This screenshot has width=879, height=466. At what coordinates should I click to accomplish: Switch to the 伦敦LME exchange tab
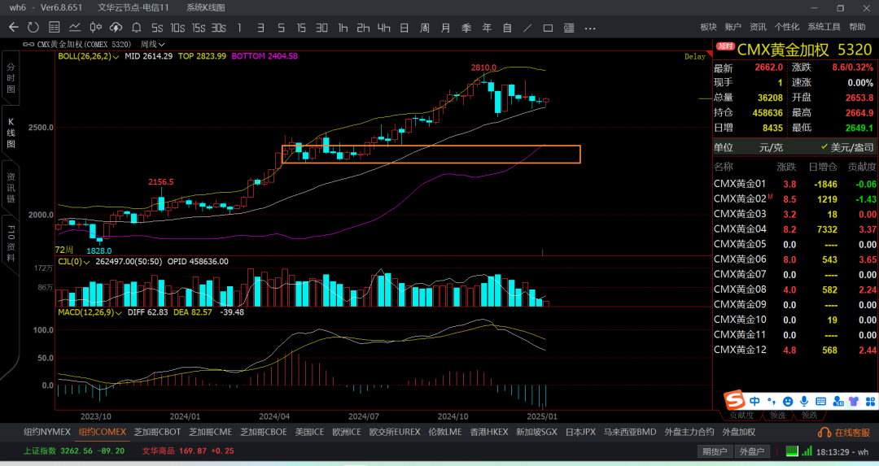445,432
